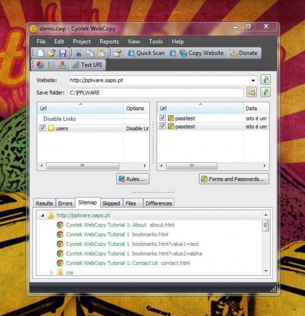Open the pie chart report icon

tap(40, 65)
